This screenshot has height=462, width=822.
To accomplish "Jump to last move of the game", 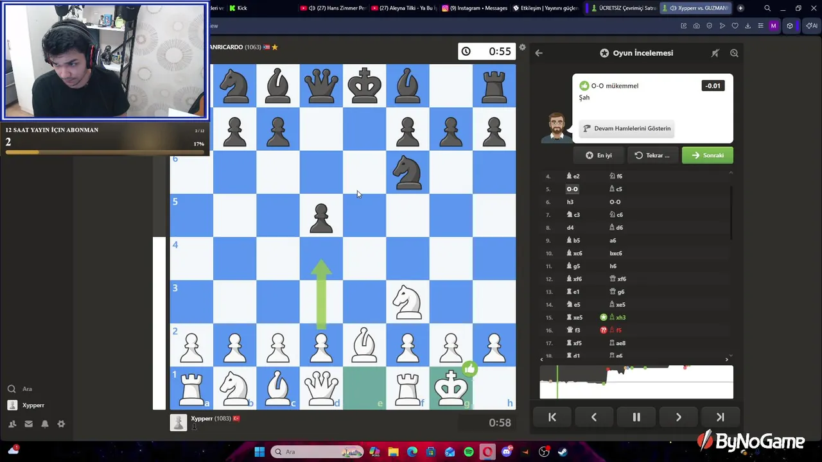I will point(720,417).
